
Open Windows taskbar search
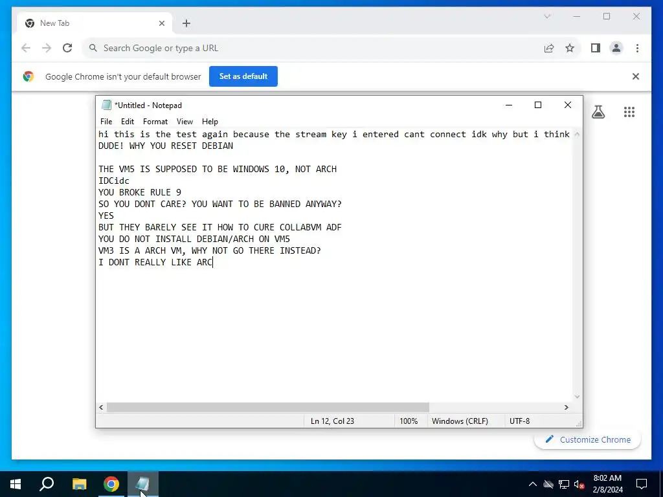click(x=47, y=484)
